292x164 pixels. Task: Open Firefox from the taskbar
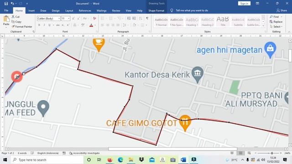point(110,160)
